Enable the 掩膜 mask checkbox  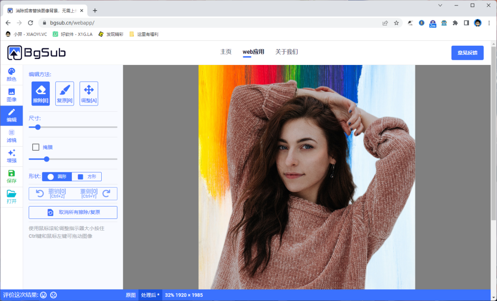coord(36,147)
